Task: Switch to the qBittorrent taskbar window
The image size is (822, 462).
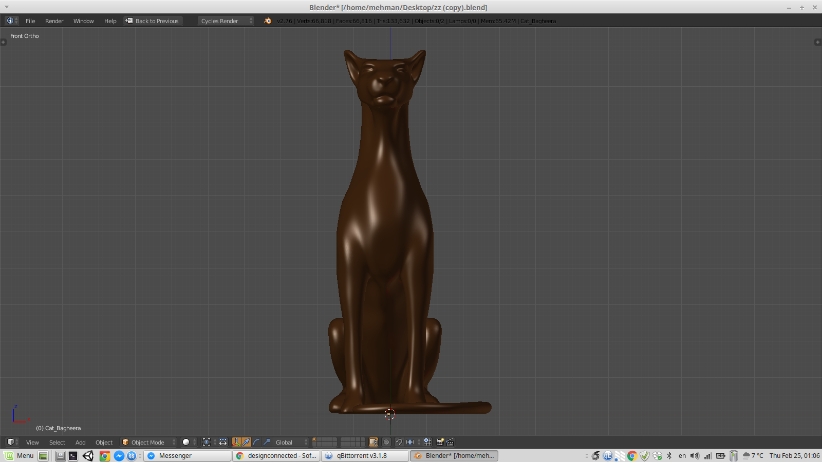Action: pos(365,455)
